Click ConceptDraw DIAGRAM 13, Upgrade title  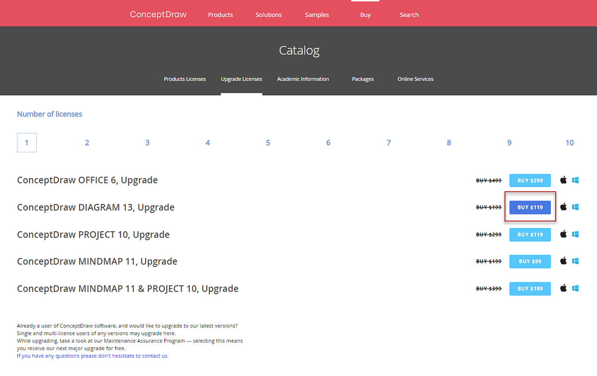tap(96, 207)
